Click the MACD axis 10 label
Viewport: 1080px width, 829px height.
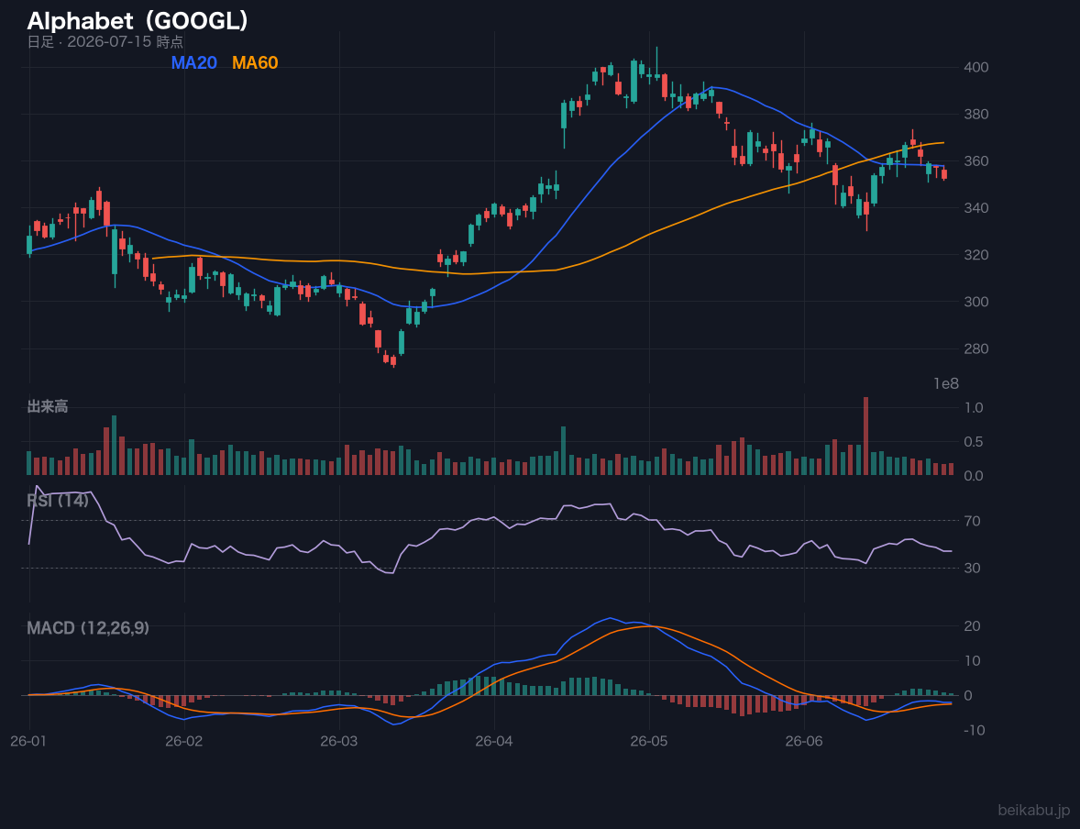[x=972, y=660]
